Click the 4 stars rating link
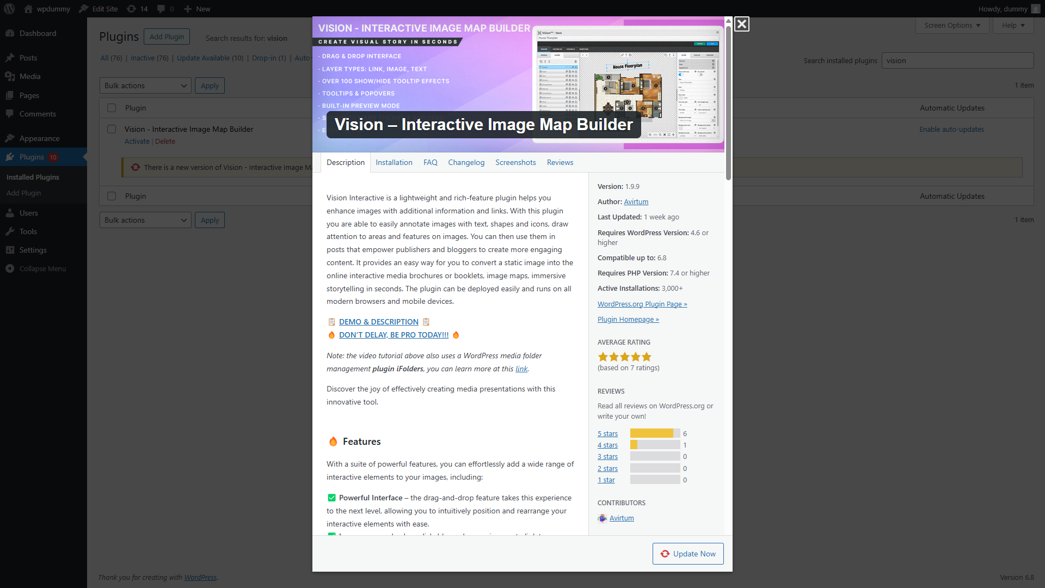The width and height of the screenshot is (1045, 588). [x=607, y=445]
